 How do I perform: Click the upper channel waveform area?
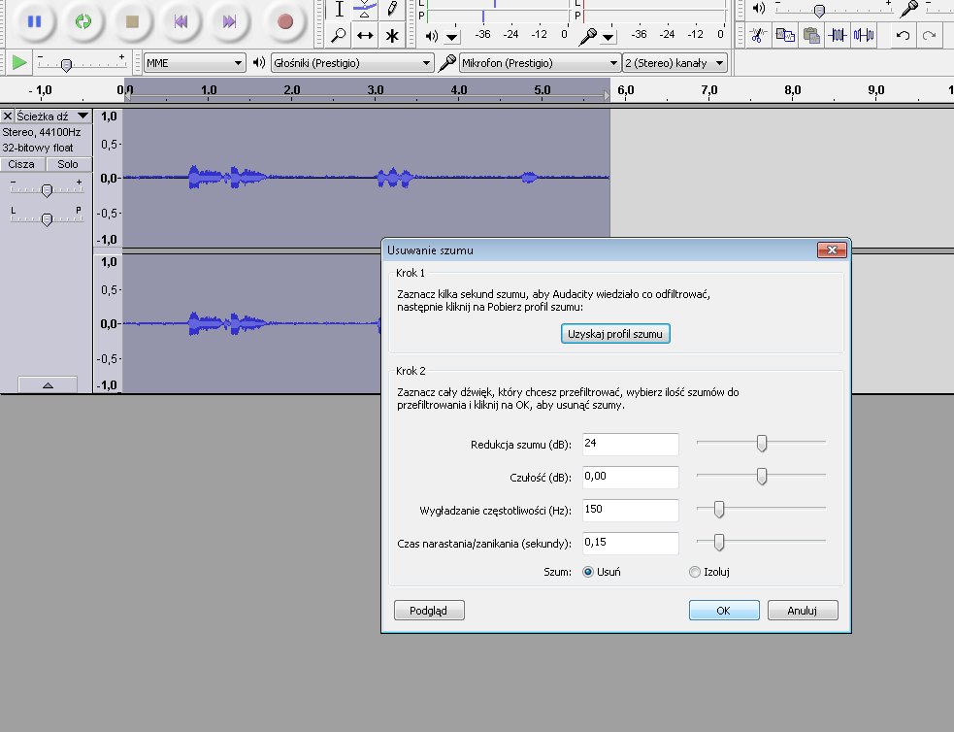(366, 178)
